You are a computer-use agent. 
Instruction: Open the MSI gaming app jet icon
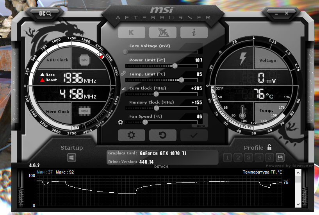coord(163,32)
